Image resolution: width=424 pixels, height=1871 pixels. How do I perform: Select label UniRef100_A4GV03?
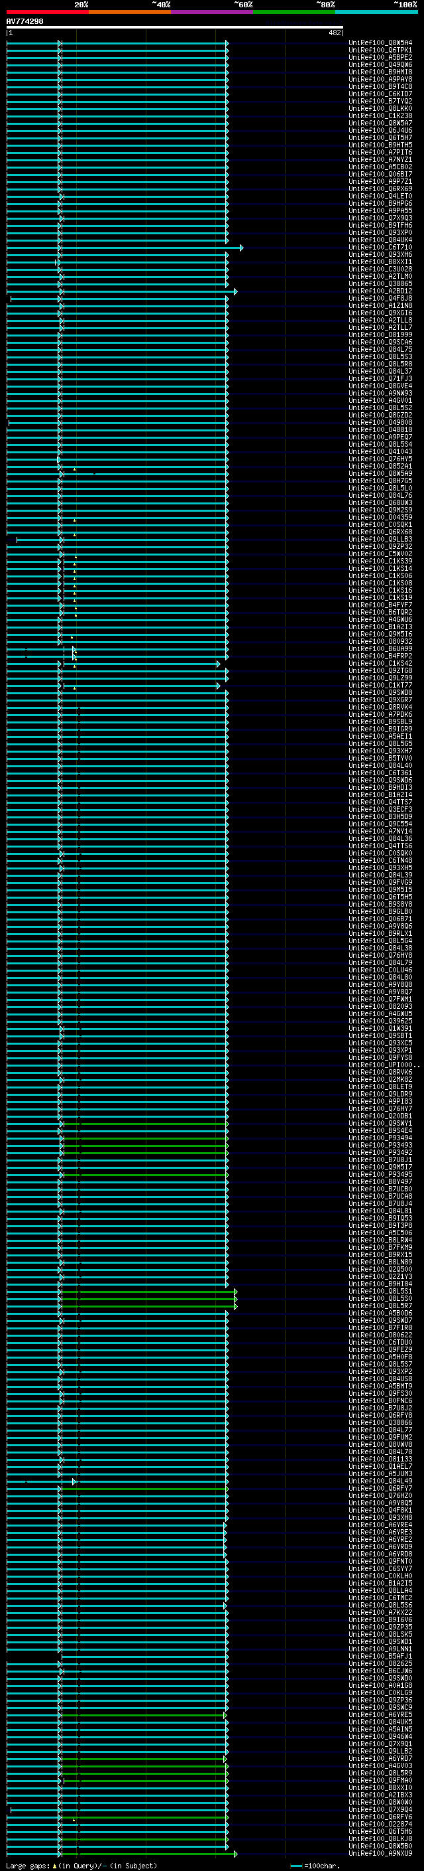pos(380,1766)
